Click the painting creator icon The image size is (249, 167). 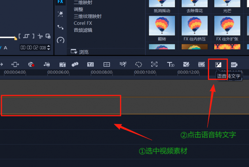201,64
